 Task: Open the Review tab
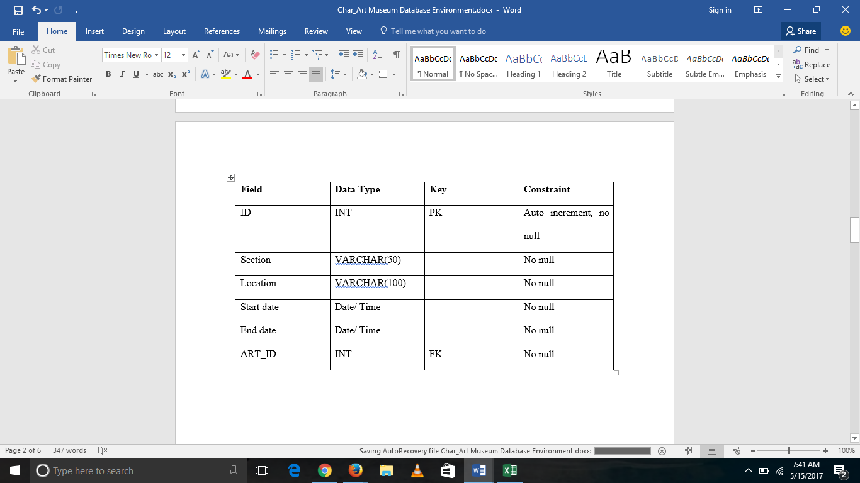[316, 31]
